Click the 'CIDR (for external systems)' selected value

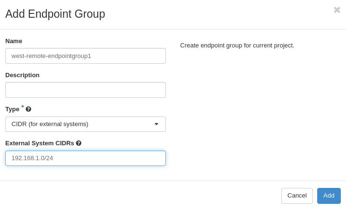[x=50, y=124]
